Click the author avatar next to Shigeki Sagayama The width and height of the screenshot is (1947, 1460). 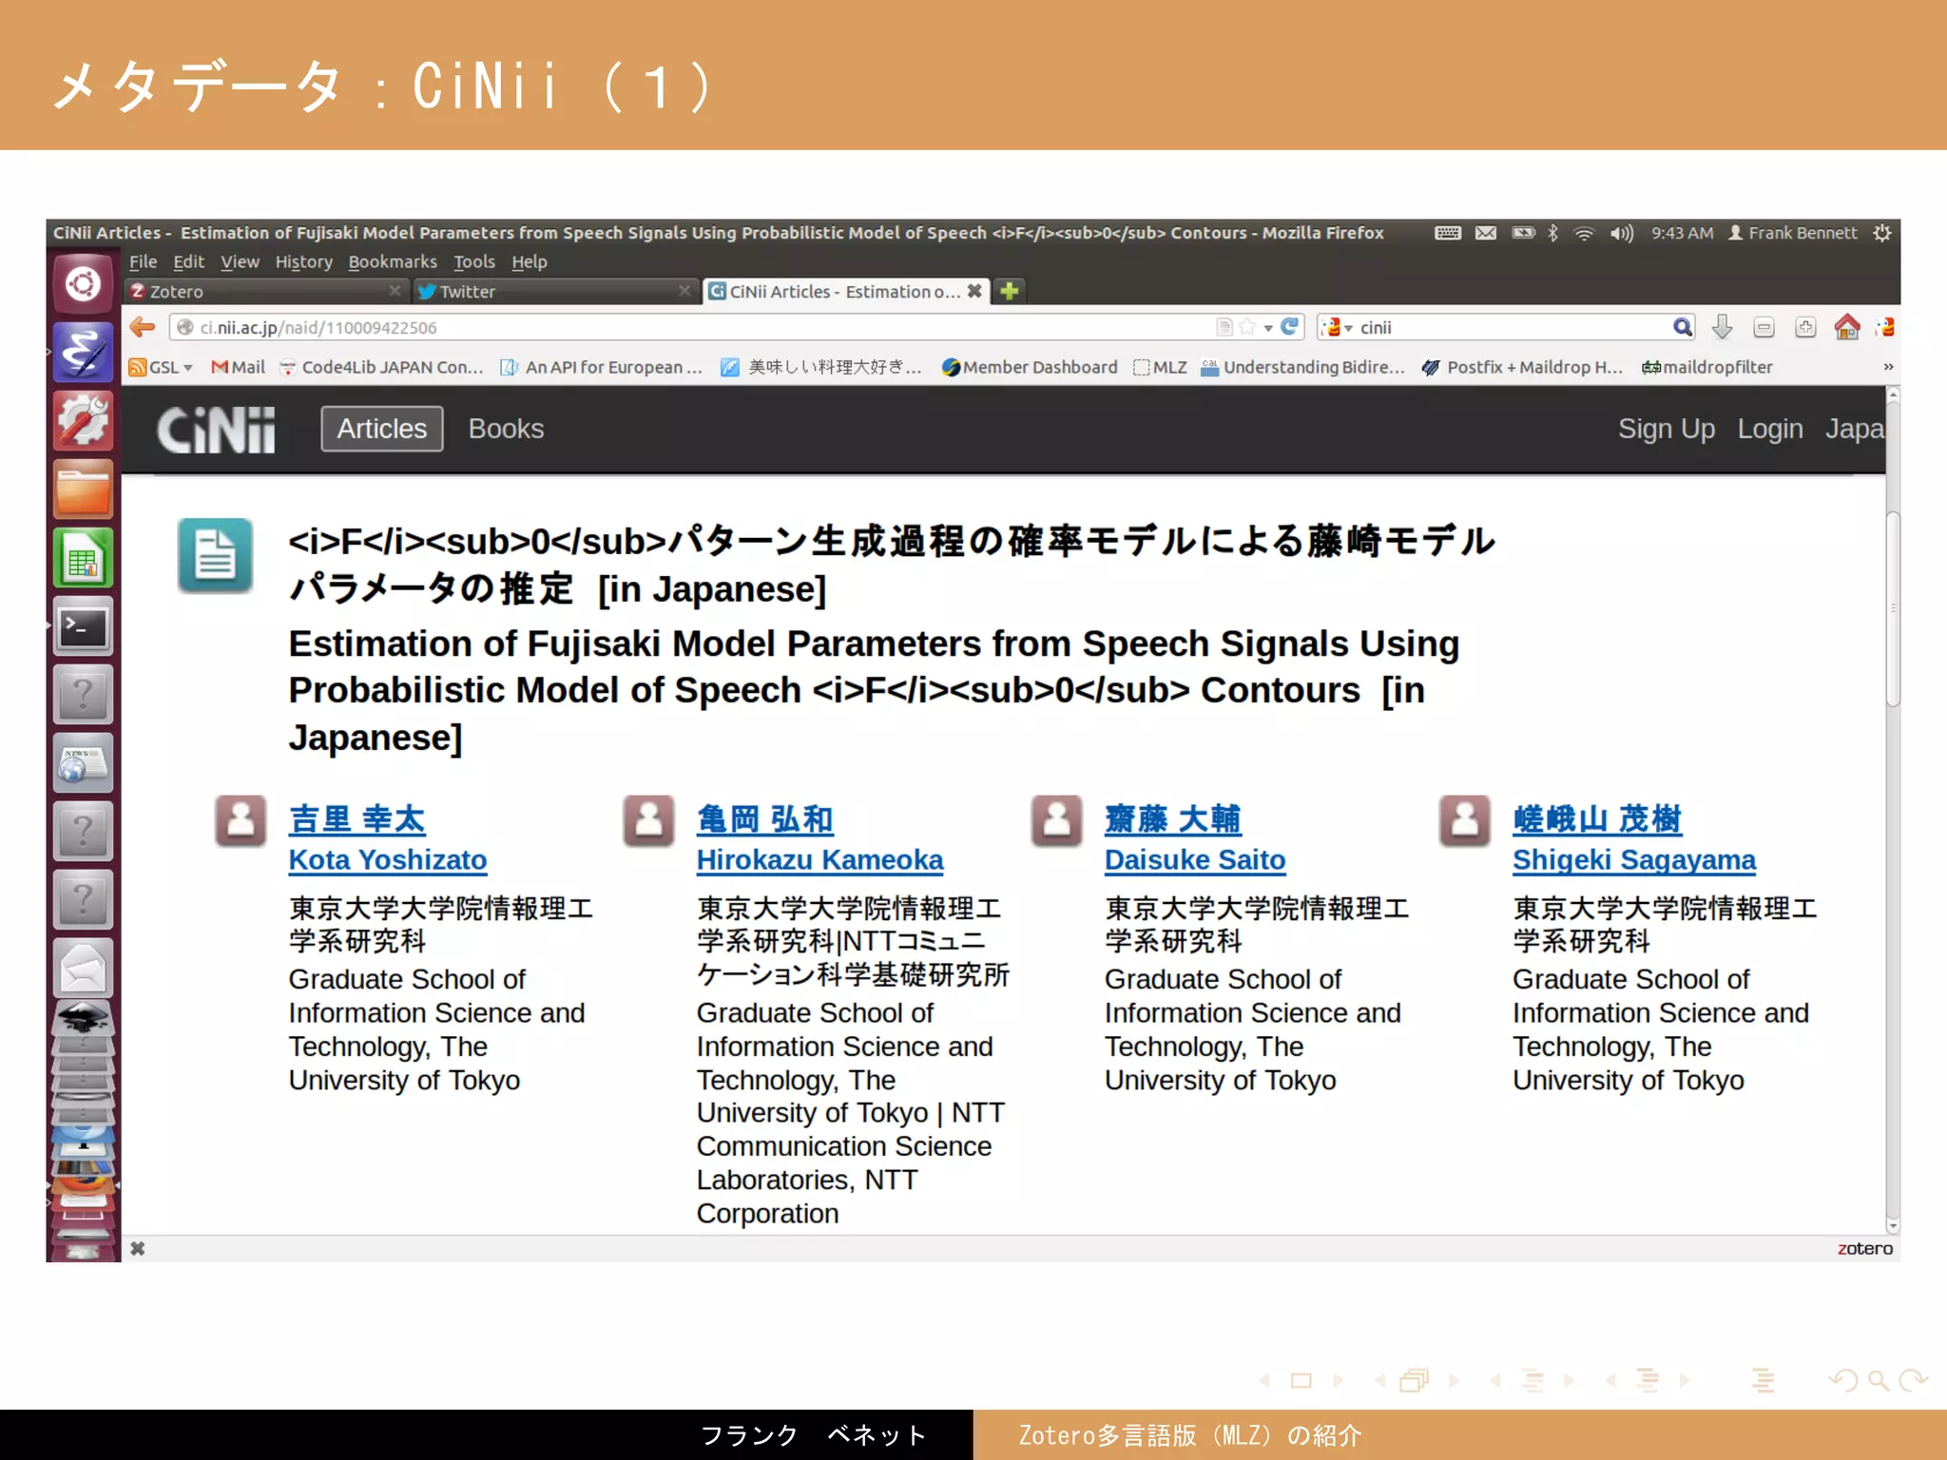pyautogui.click(x=1464, y=820)
